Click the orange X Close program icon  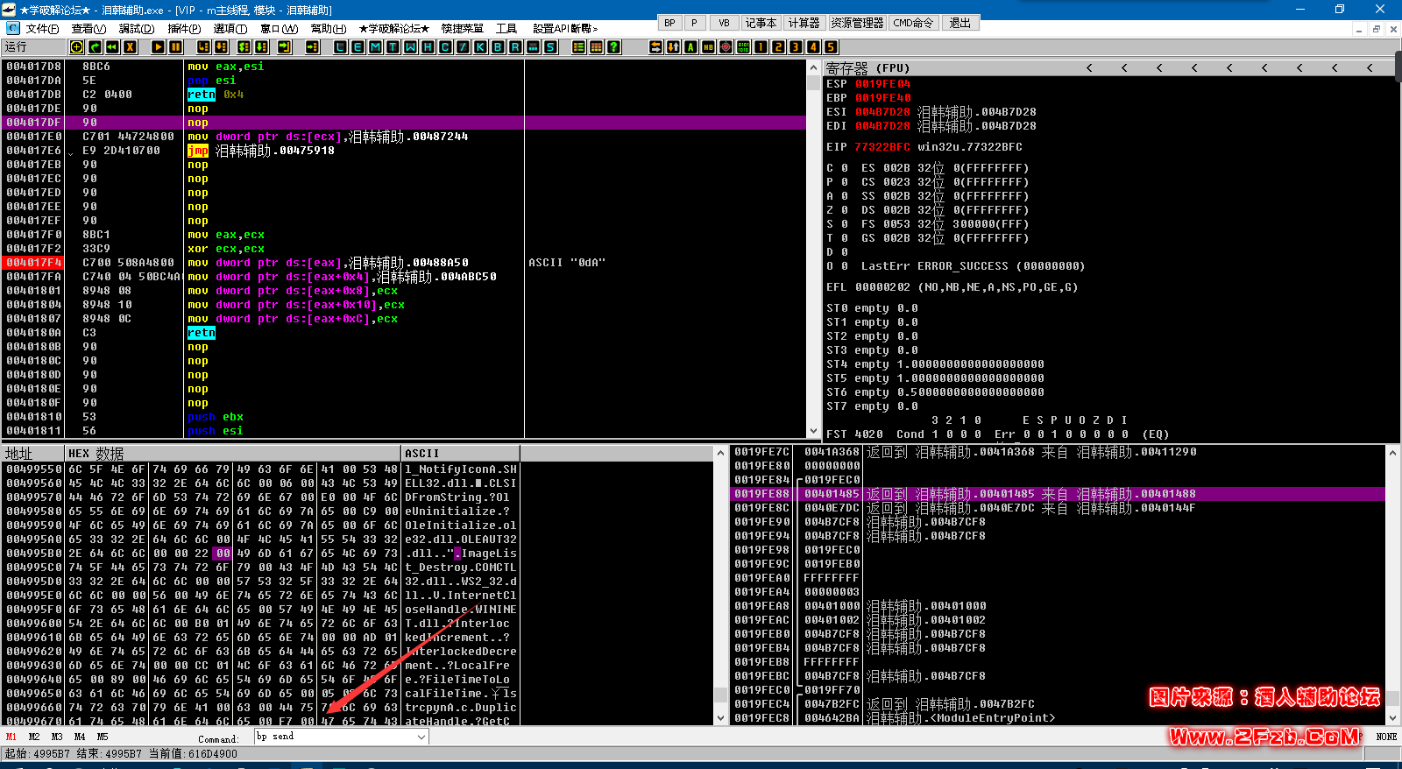130,47
